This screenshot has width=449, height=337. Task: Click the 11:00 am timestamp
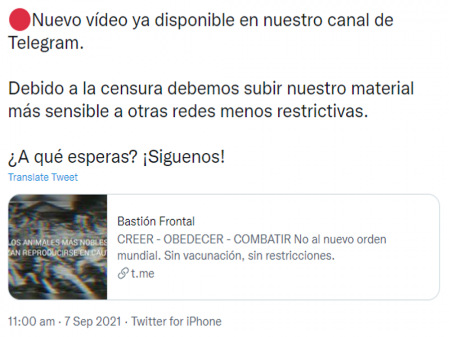pyautogui.click(x=31, y=322)
